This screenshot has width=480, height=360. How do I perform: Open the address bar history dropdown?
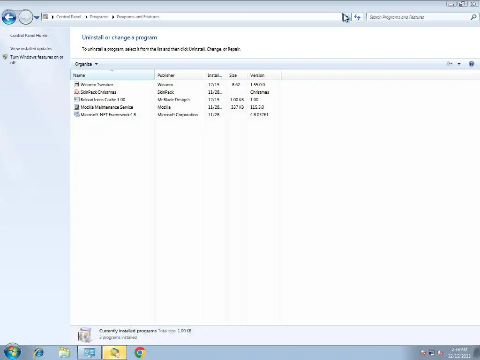click(x=346, y=17)
